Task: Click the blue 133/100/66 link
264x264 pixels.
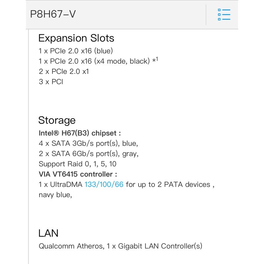Action: coord(104,184)
